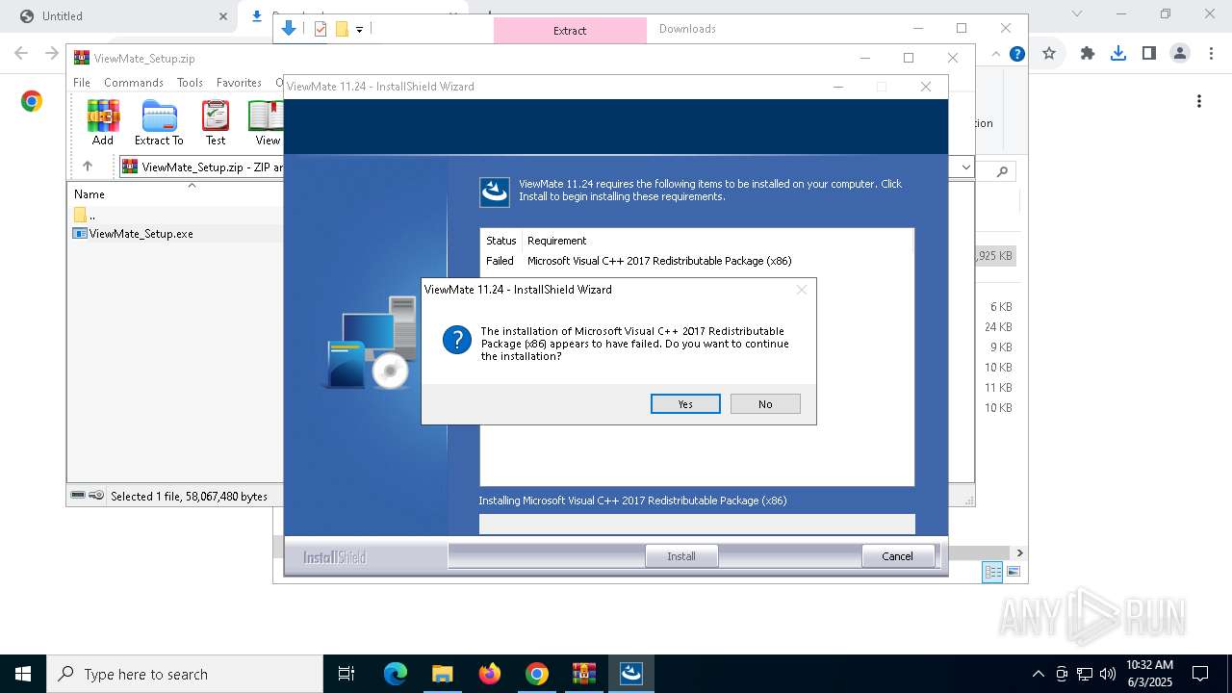Click the Test archive icon in WinRAR

pos(216,123)
